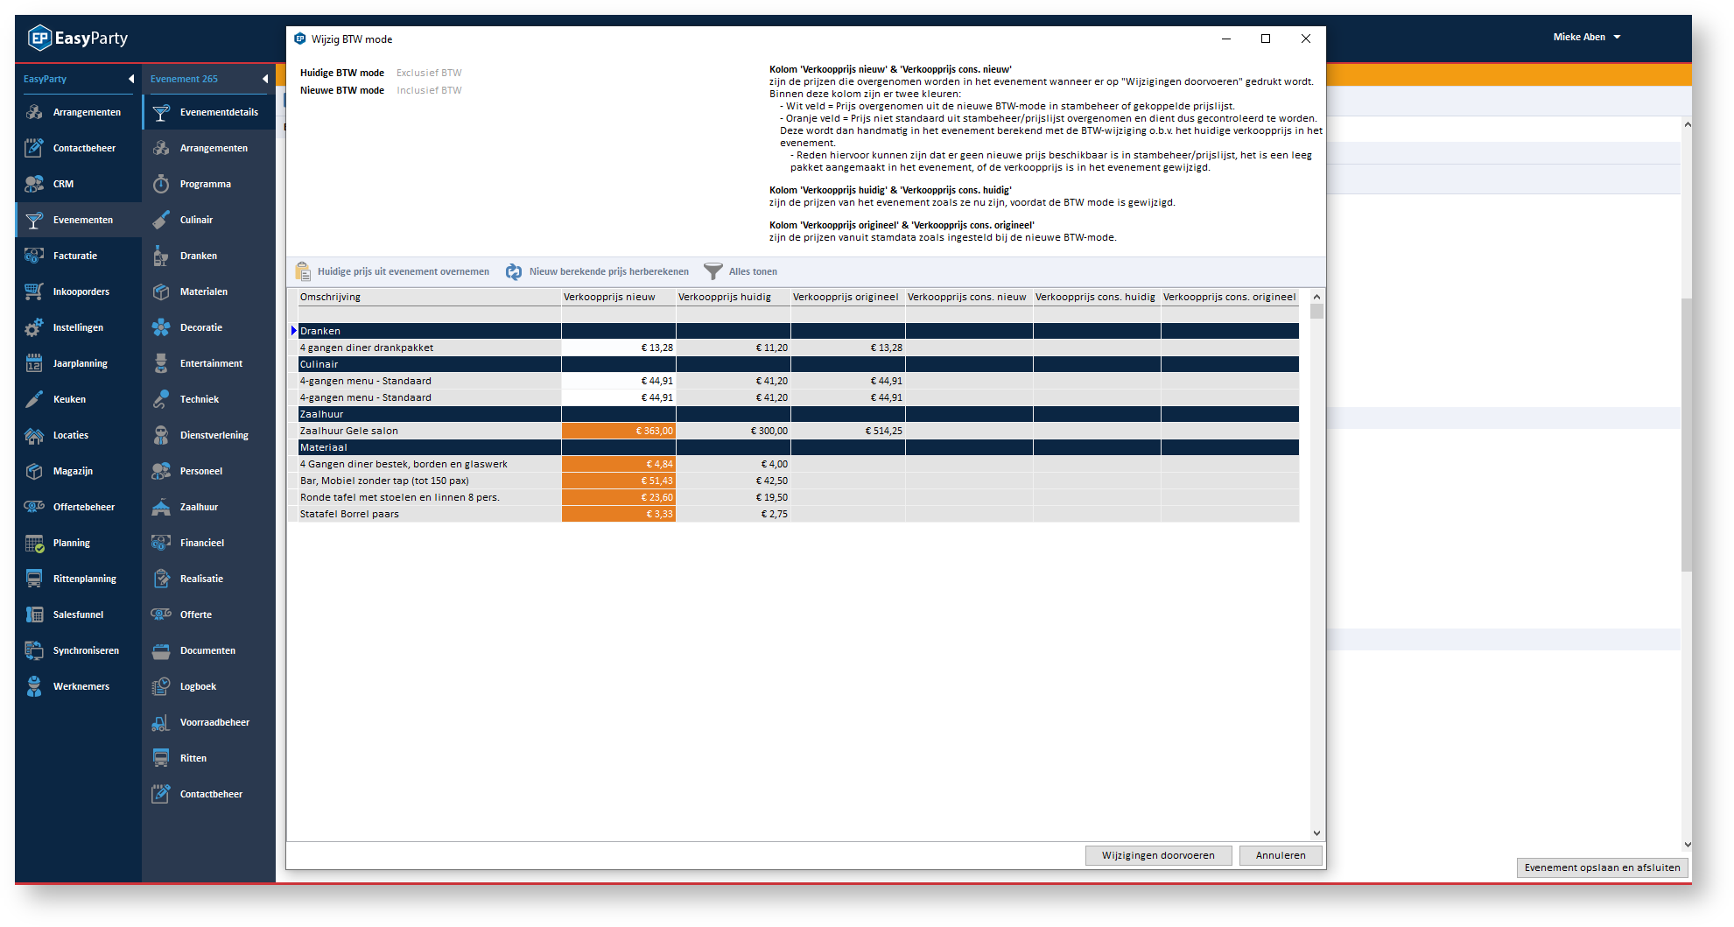
Task: Collapse the Evenement 265 panel arrow
Action: tap(265, 79)
